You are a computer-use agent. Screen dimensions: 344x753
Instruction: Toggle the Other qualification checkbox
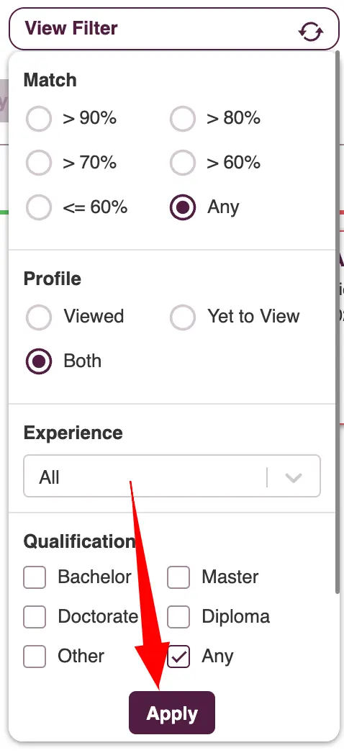(x=35, y=657)
